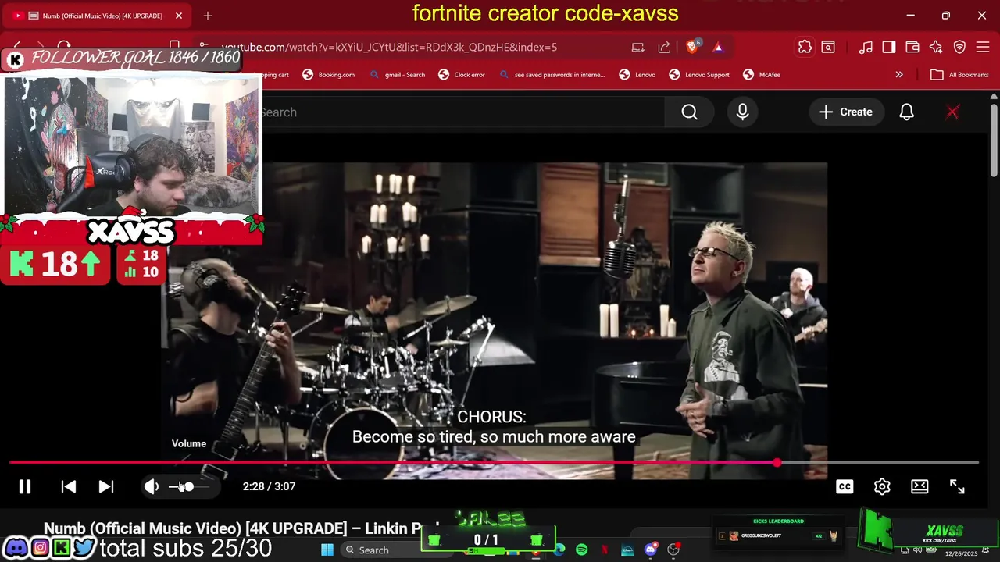Open the Windows Start menu
Viewport: 1000px width, 562px height.
(327, 550)
